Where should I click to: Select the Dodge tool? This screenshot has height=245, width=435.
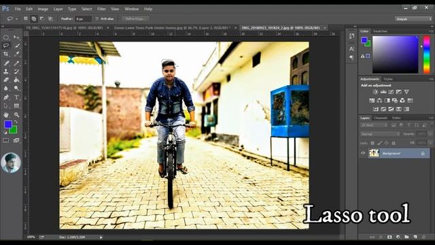pos(16,88)
